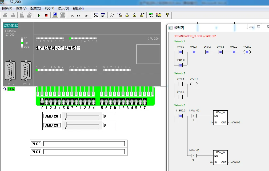Click the yellow question mark help icon
269x171 pixels.
coord(167,15)
